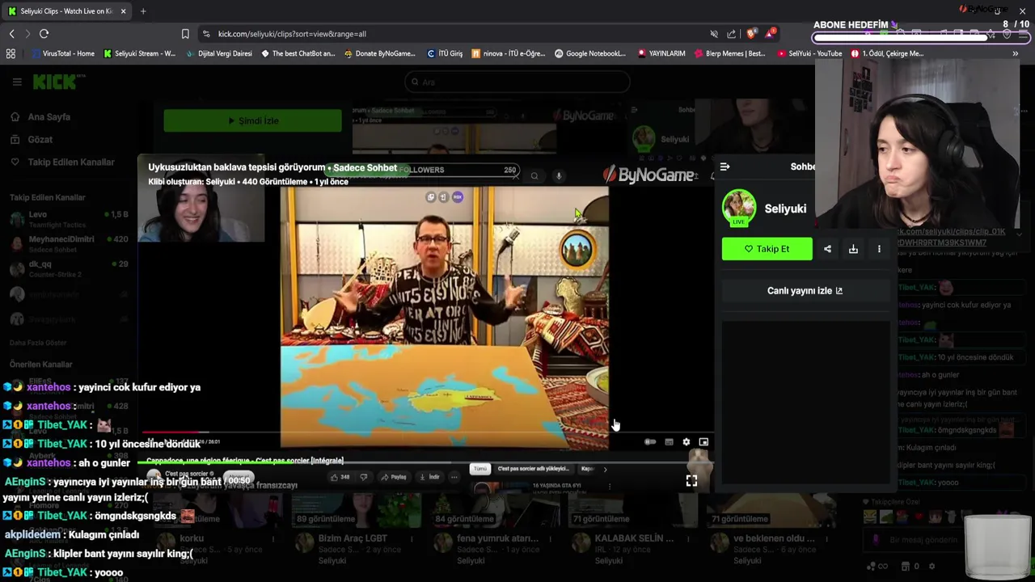Click the miniplayer icon in embedded player

703,442
